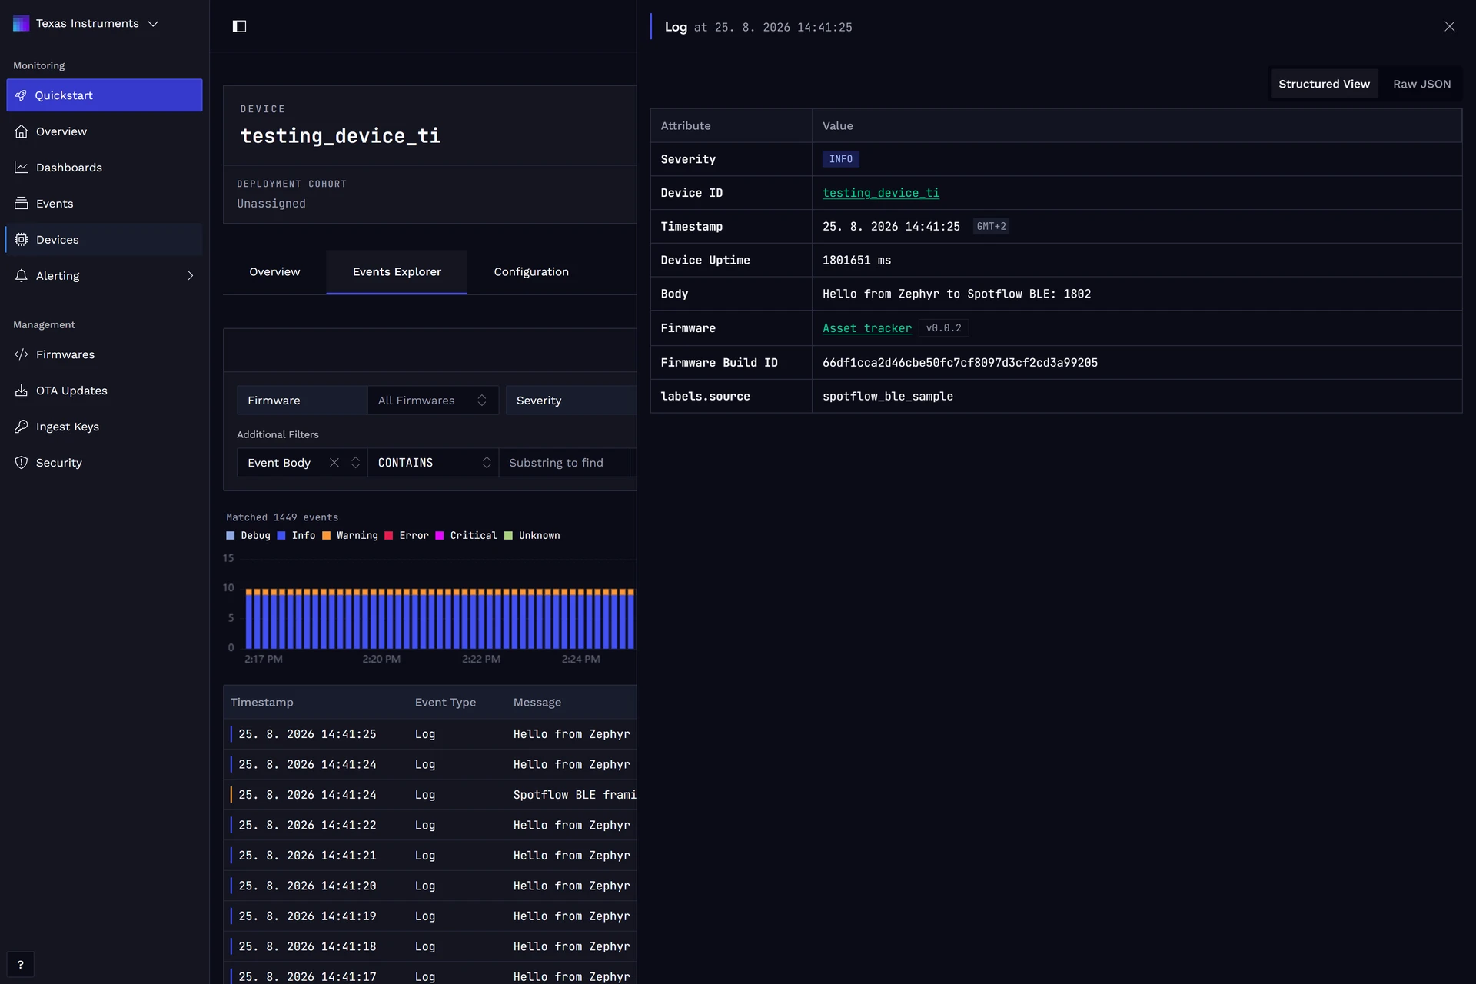
Task: Select the Spotflow BLE framing log row
Action: pyautogui.click(x=430, y=795)
